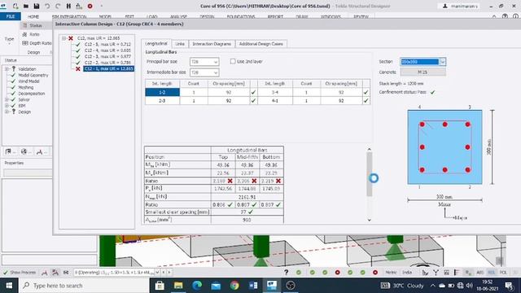Click the scroll-up arrow of the results table
Image resolution: width=521 pixels, height=293 pixels.
[369, 150]
